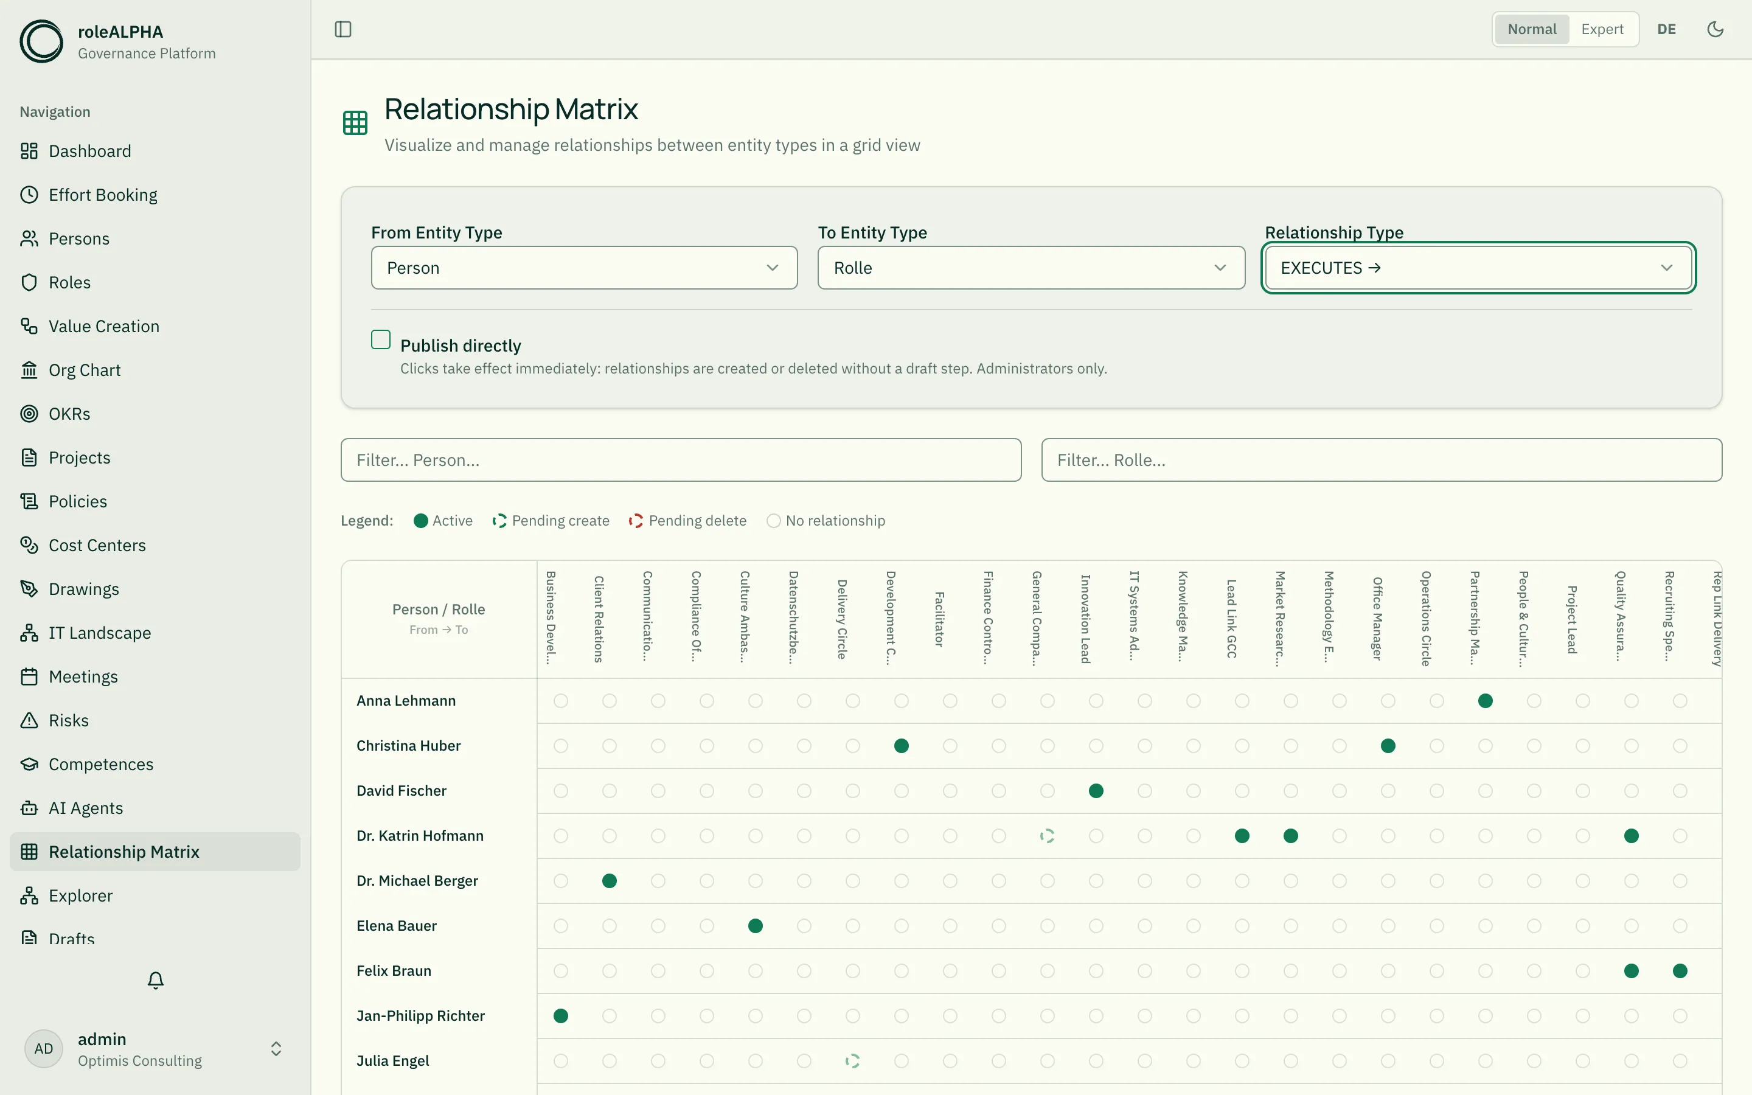1752x1095 pixels.
Task: Toggle David Fischer's Innovation Lead relationship dot
Action: click(1096, 791)
